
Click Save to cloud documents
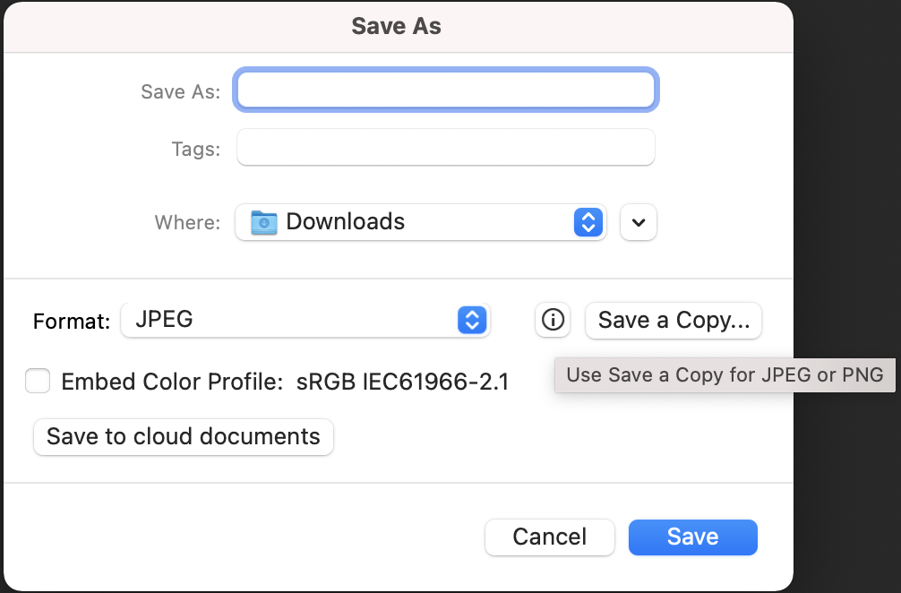pos(183,437)
